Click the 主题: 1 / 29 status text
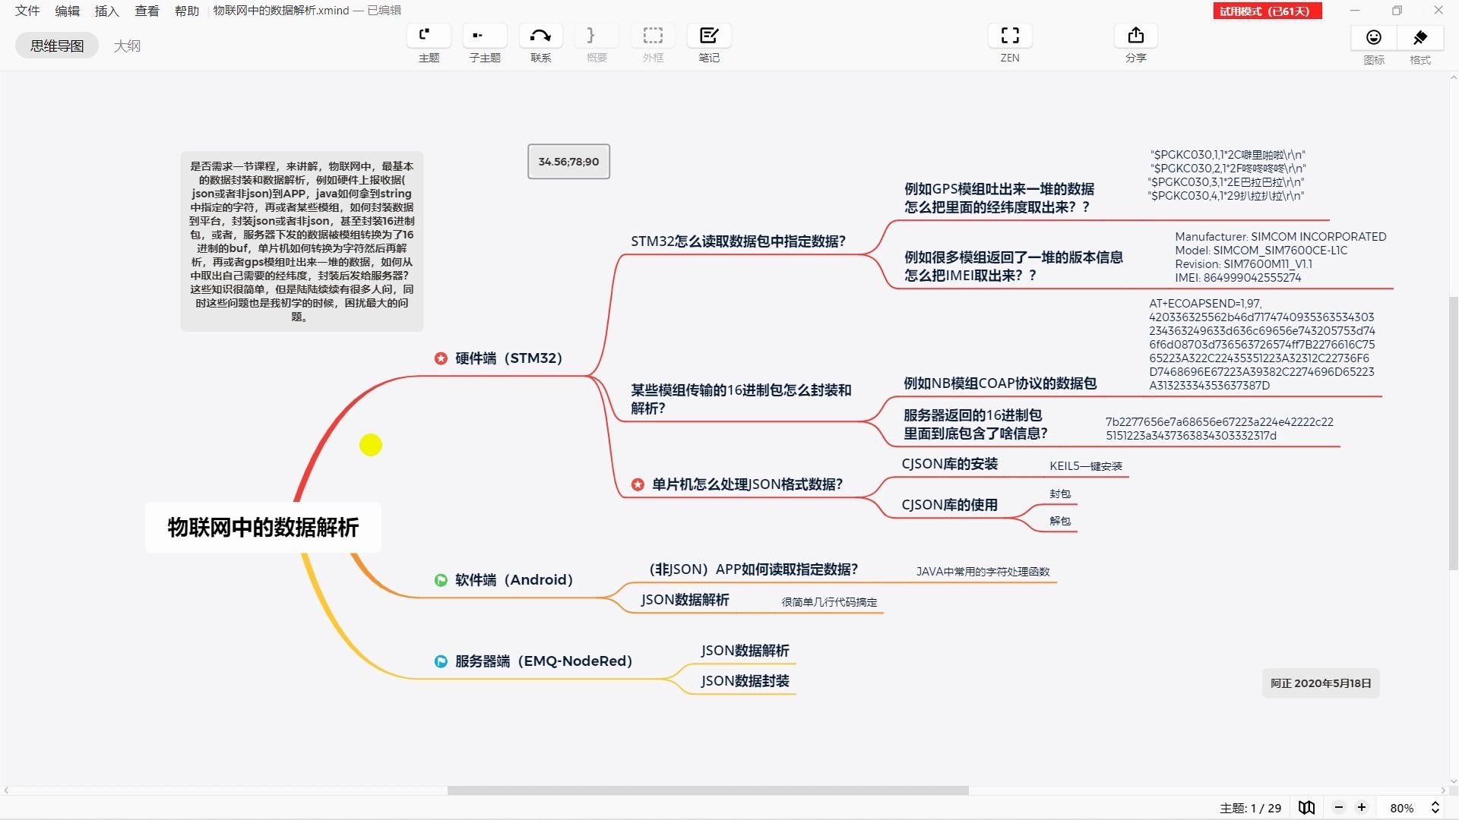 tap(1250, 808)
